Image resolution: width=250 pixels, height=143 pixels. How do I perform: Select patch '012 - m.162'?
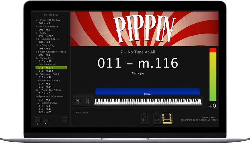click(x=46, y=71)
